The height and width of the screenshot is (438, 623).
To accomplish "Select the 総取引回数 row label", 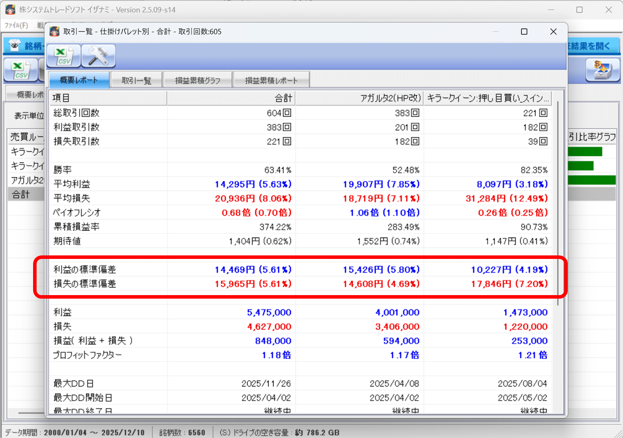I will tap(76, 113).
